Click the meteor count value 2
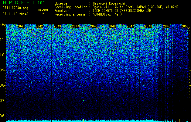191x122 pixels. (43, 14)
